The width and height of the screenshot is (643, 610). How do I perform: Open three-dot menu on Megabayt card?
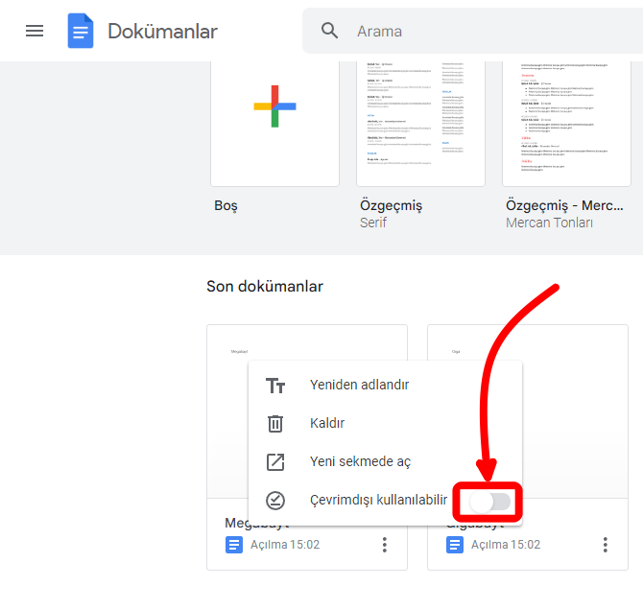click(x=385, y=545)
